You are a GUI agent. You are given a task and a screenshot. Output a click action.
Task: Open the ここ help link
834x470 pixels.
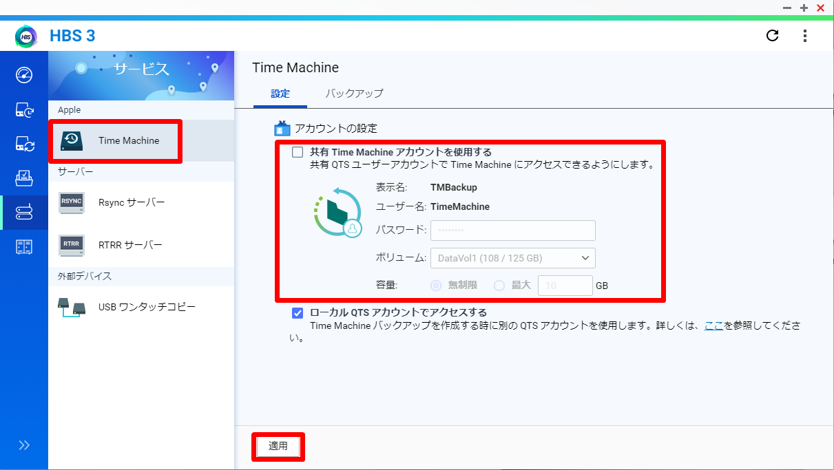click(713, 325)
